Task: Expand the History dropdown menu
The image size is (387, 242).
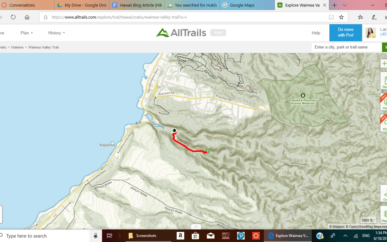Action: pos(57,33)
